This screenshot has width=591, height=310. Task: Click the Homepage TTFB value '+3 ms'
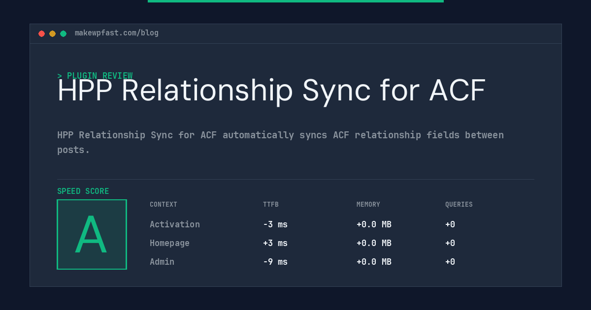275,243
